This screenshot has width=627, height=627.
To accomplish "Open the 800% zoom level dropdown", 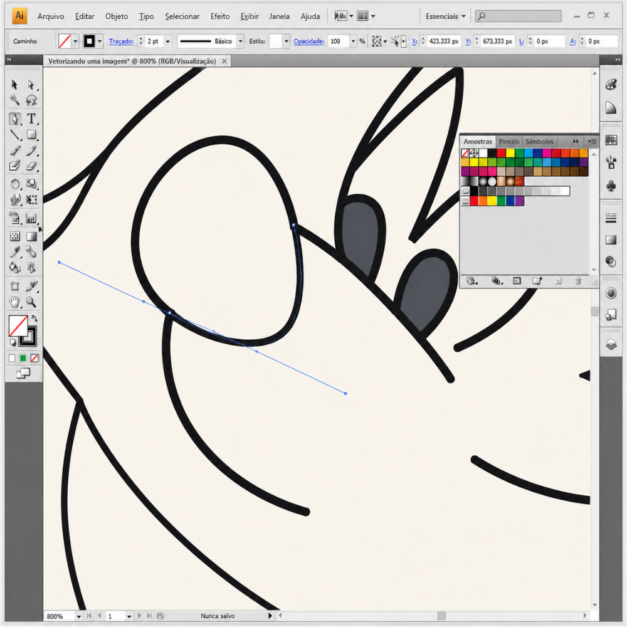I will click(78, 616).
